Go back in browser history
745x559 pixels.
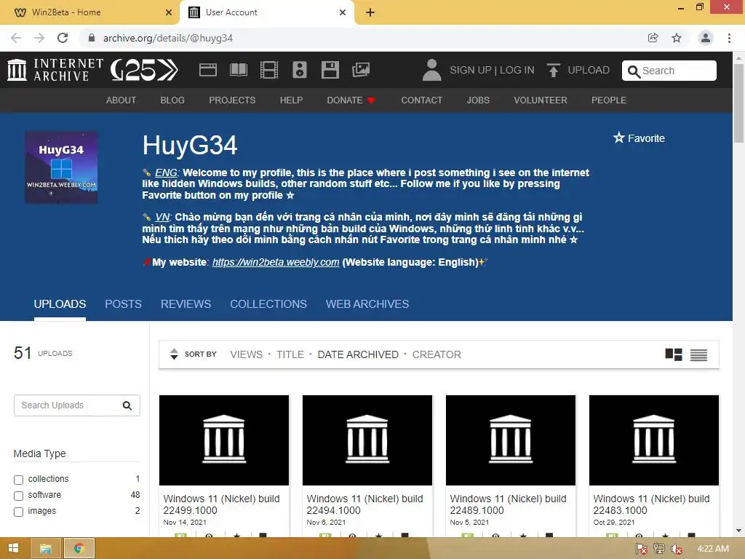coord(16,38)
